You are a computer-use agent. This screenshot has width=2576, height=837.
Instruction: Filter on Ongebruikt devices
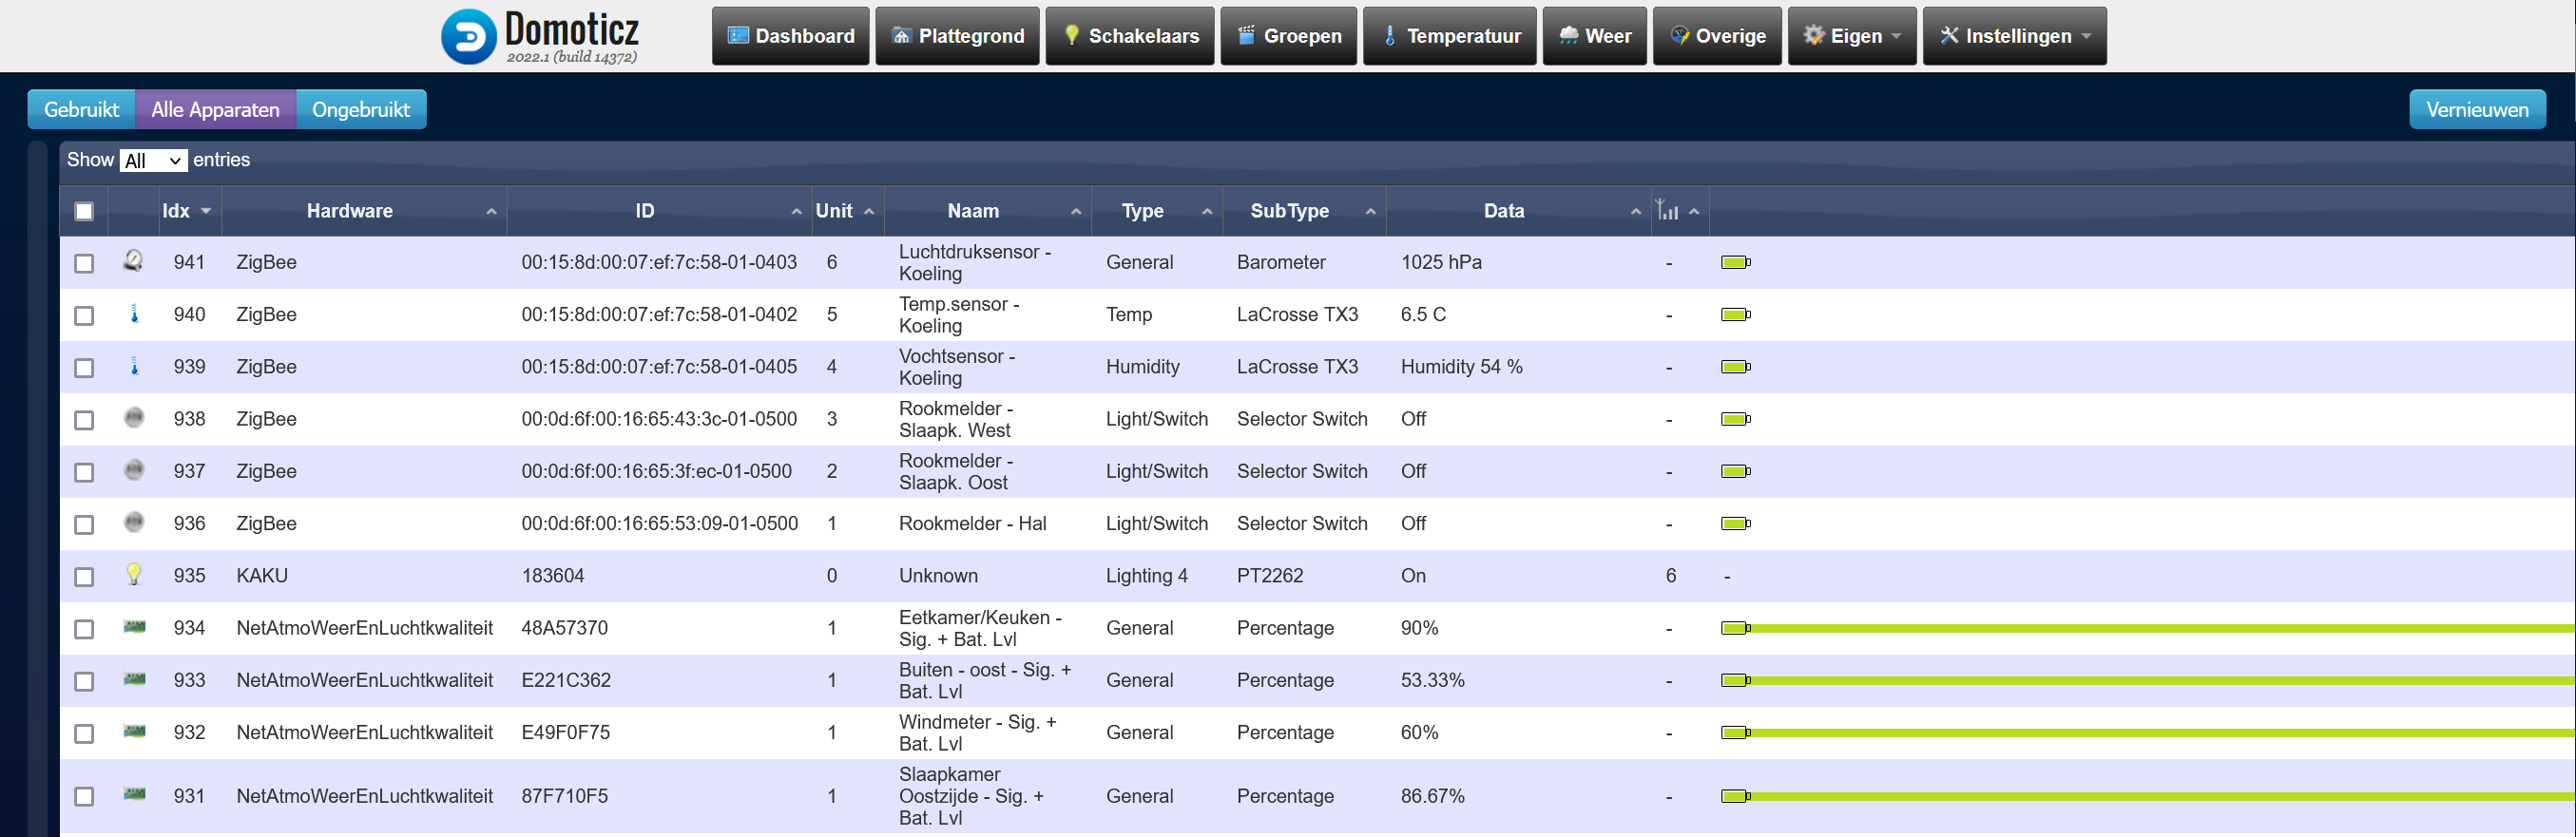(x=361, y=109)
